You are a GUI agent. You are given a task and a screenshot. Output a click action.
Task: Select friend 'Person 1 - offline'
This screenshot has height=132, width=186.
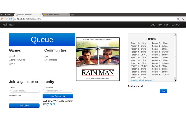coord(138,43)
